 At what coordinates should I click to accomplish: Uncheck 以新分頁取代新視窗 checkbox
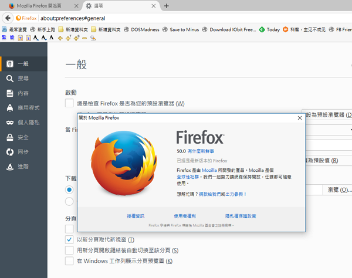point(69,240)
